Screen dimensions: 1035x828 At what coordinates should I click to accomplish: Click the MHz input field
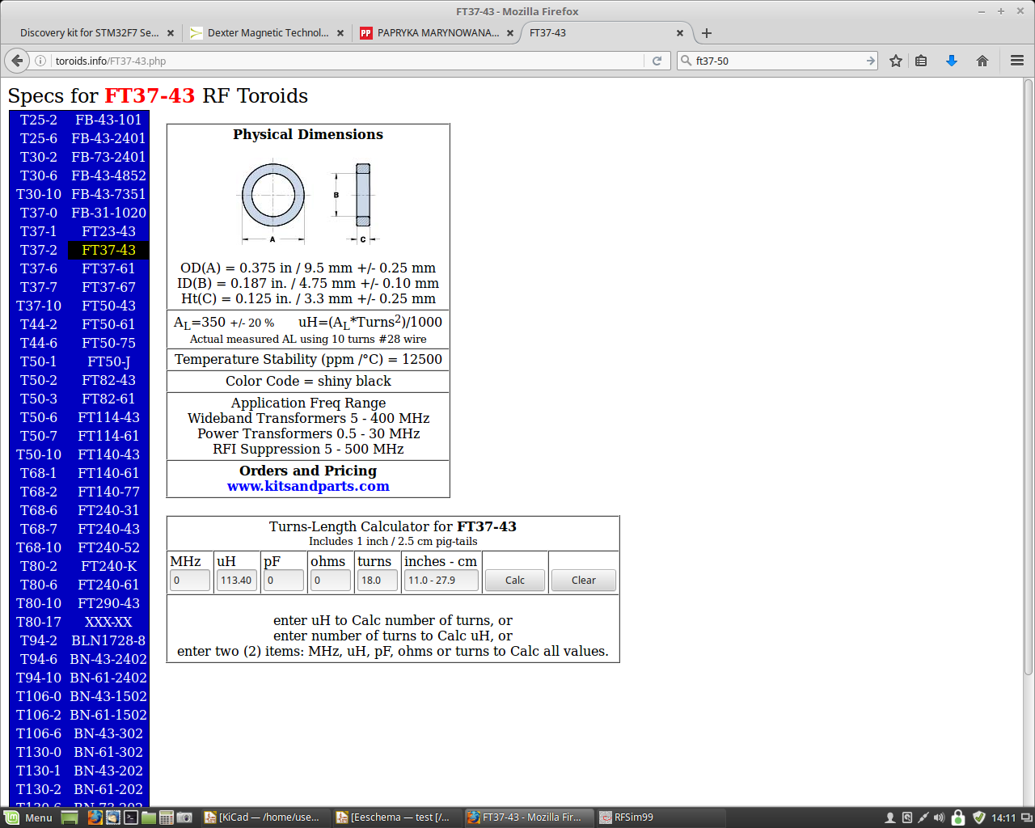click(190, 581)
